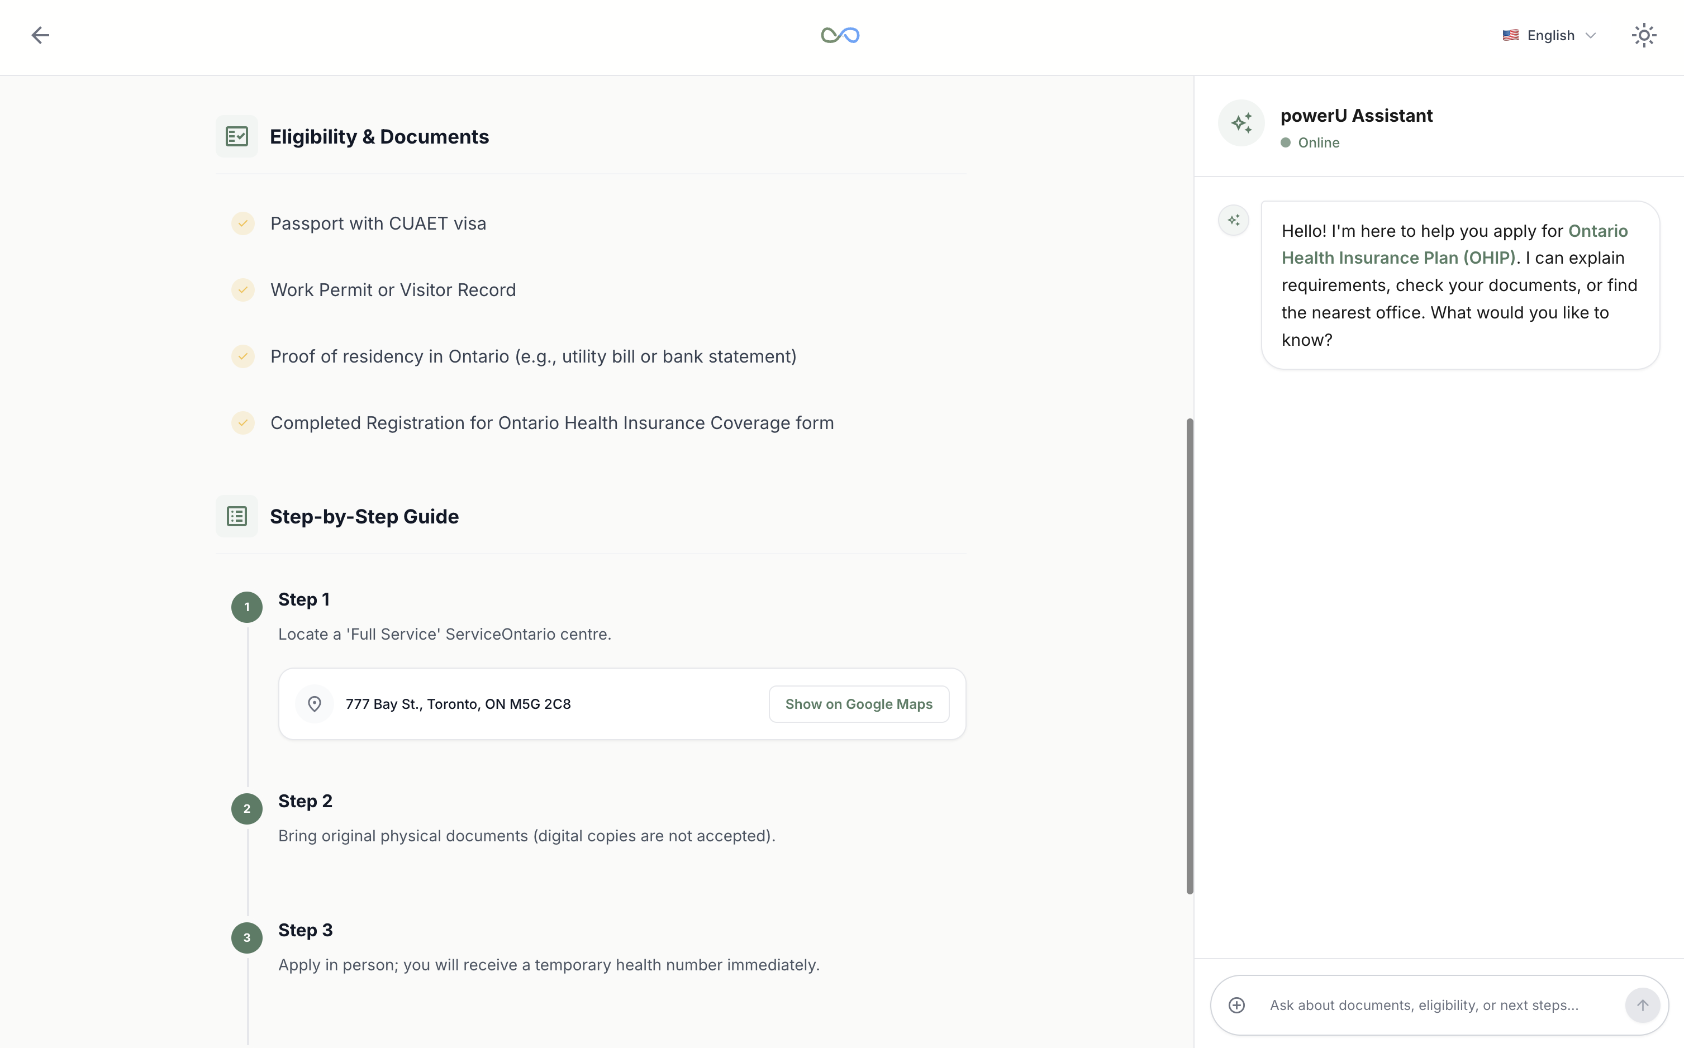Click the US flag language icon

point(1510,35)
